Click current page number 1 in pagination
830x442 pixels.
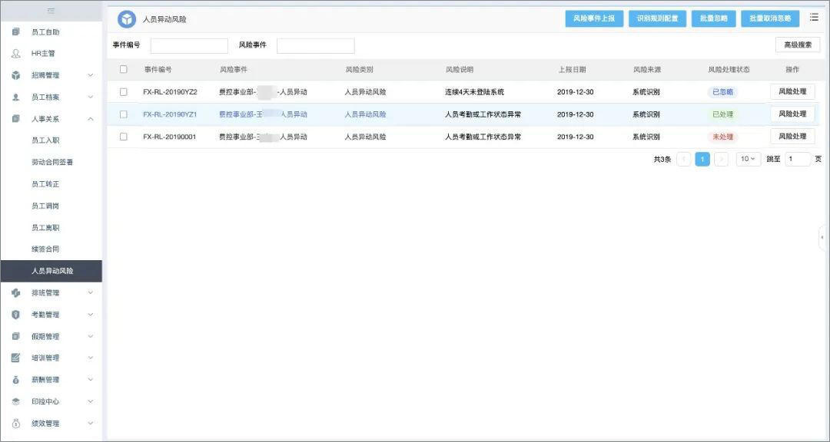click(702, 159)
